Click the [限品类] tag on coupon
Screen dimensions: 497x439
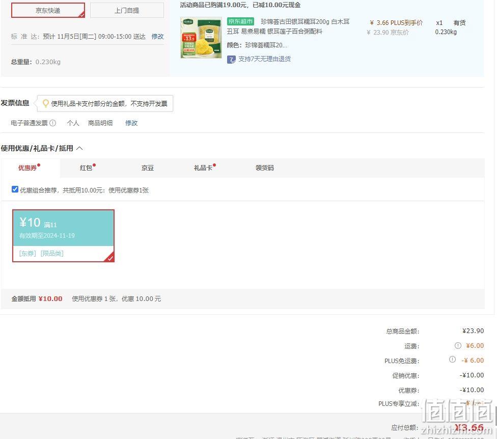click(52, 253)
